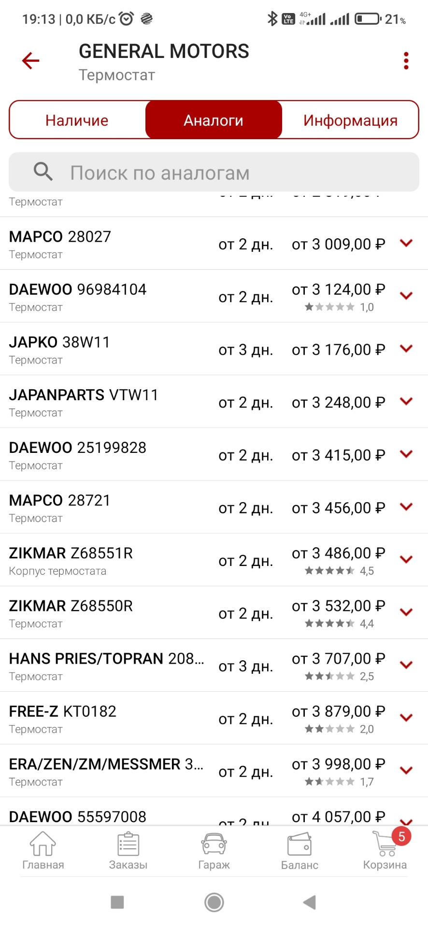This screenshot has height=928, width=428.
Task: Select the Аналоги tab
Action: pyautogui.click(x=214, y=120)
